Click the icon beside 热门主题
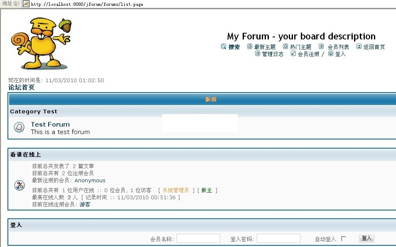396x247 pixels. point(285,46)
